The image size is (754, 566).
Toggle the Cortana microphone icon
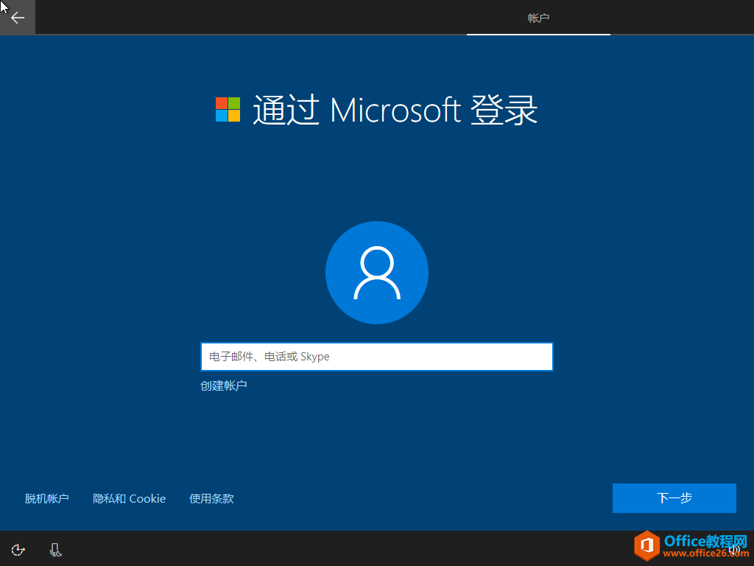click(x=56, y=550)
